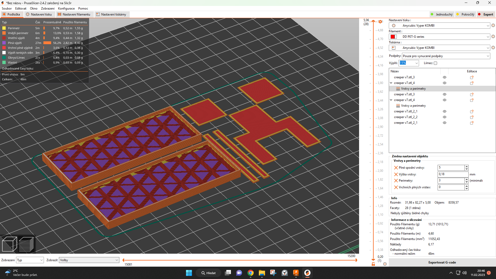Switch to Nastavení tiskárny tab

[111, 14]
